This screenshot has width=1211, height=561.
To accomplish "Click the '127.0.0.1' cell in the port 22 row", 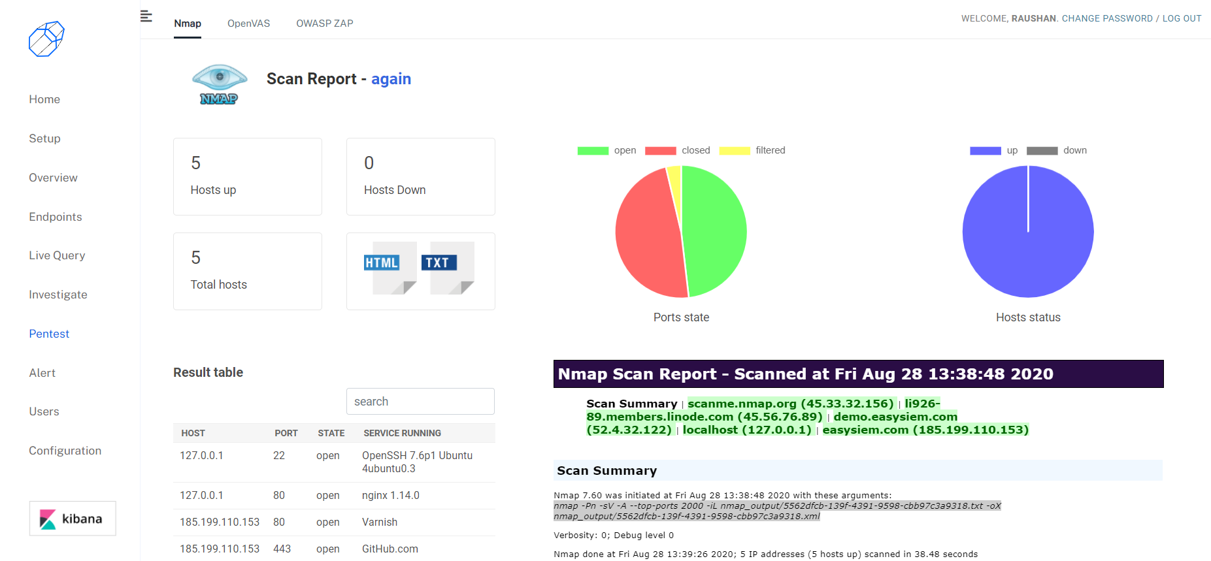I will (x=201, y=456).
